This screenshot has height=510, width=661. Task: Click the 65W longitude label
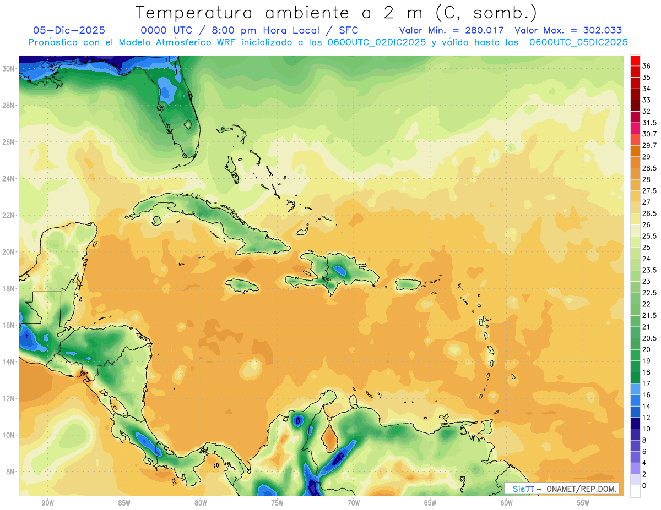430,503
